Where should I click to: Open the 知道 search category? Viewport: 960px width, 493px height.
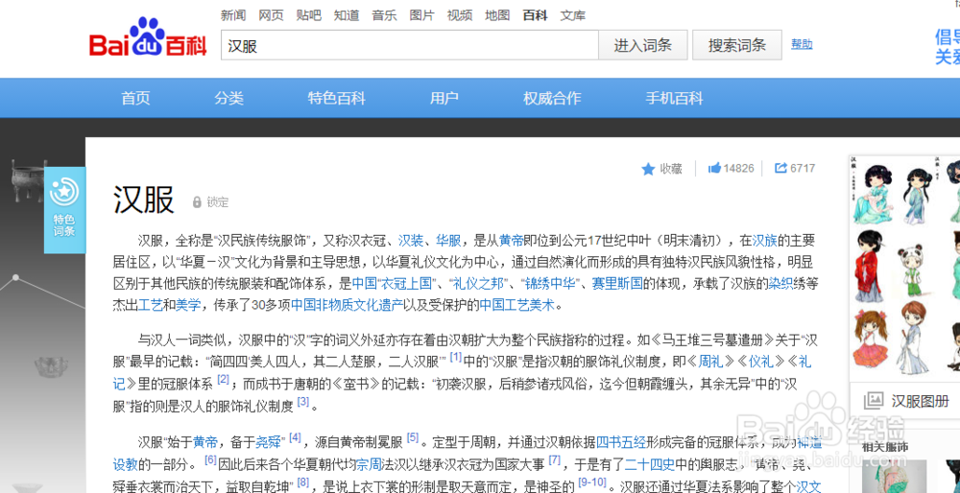(347, 15)
